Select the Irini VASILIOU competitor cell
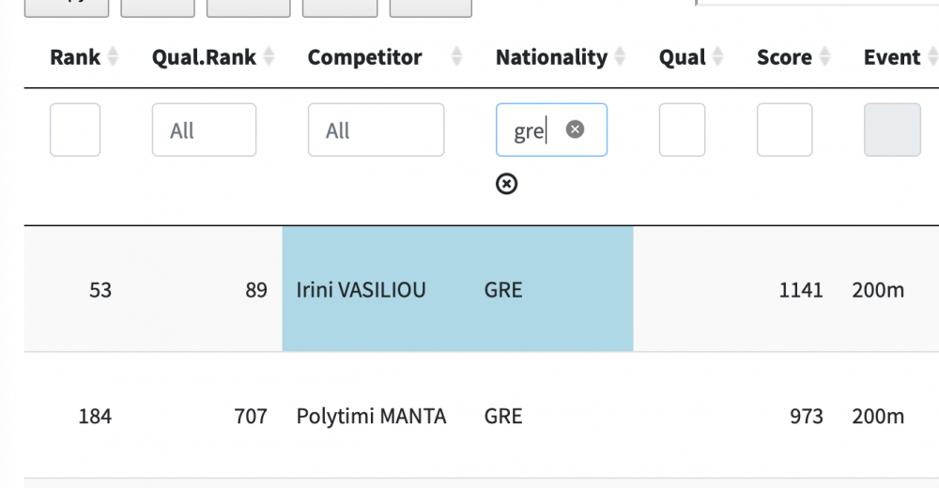Screen dimensions: 939x488 (x=362, y=290)
